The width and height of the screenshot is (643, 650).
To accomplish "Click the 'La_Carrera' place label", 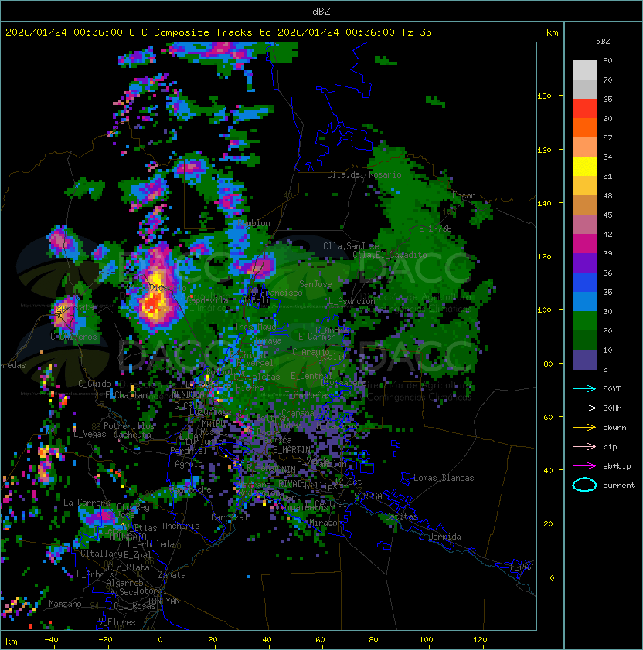I will click(87, 503).
